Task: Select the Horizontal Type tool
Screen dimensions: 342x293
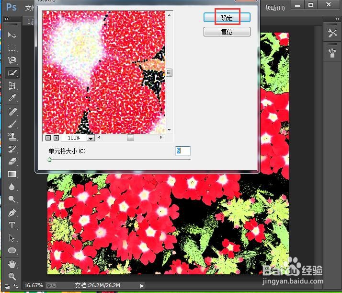Action: [x=12, y=225]
